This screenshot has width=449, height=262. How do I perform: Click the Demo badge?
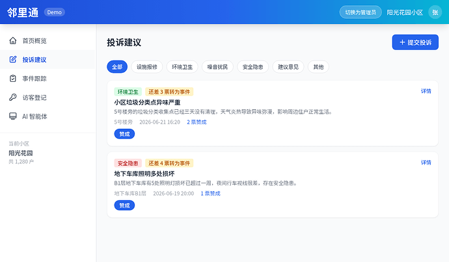55,12
